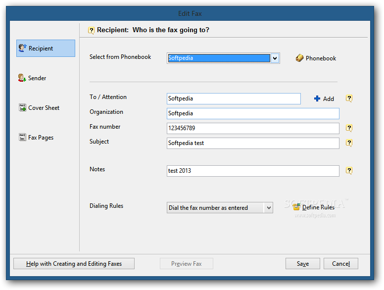Select the Dial the fax number as entered option box
Screen dimensions: 384x290
(220, 208)
